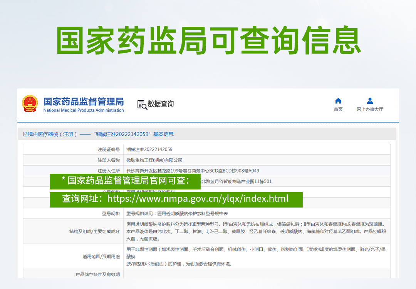Click the 适用范围/预期用途 row label
The width and height of the screenshot is (416, 289).
101,256
